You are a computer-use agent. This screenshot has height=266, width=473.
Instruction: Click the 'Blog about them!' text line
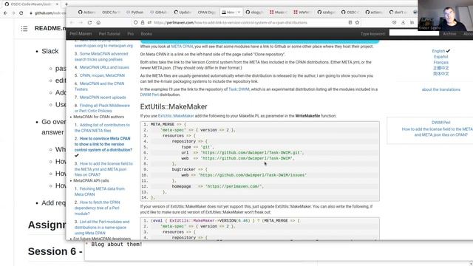(x=117, y=245)
